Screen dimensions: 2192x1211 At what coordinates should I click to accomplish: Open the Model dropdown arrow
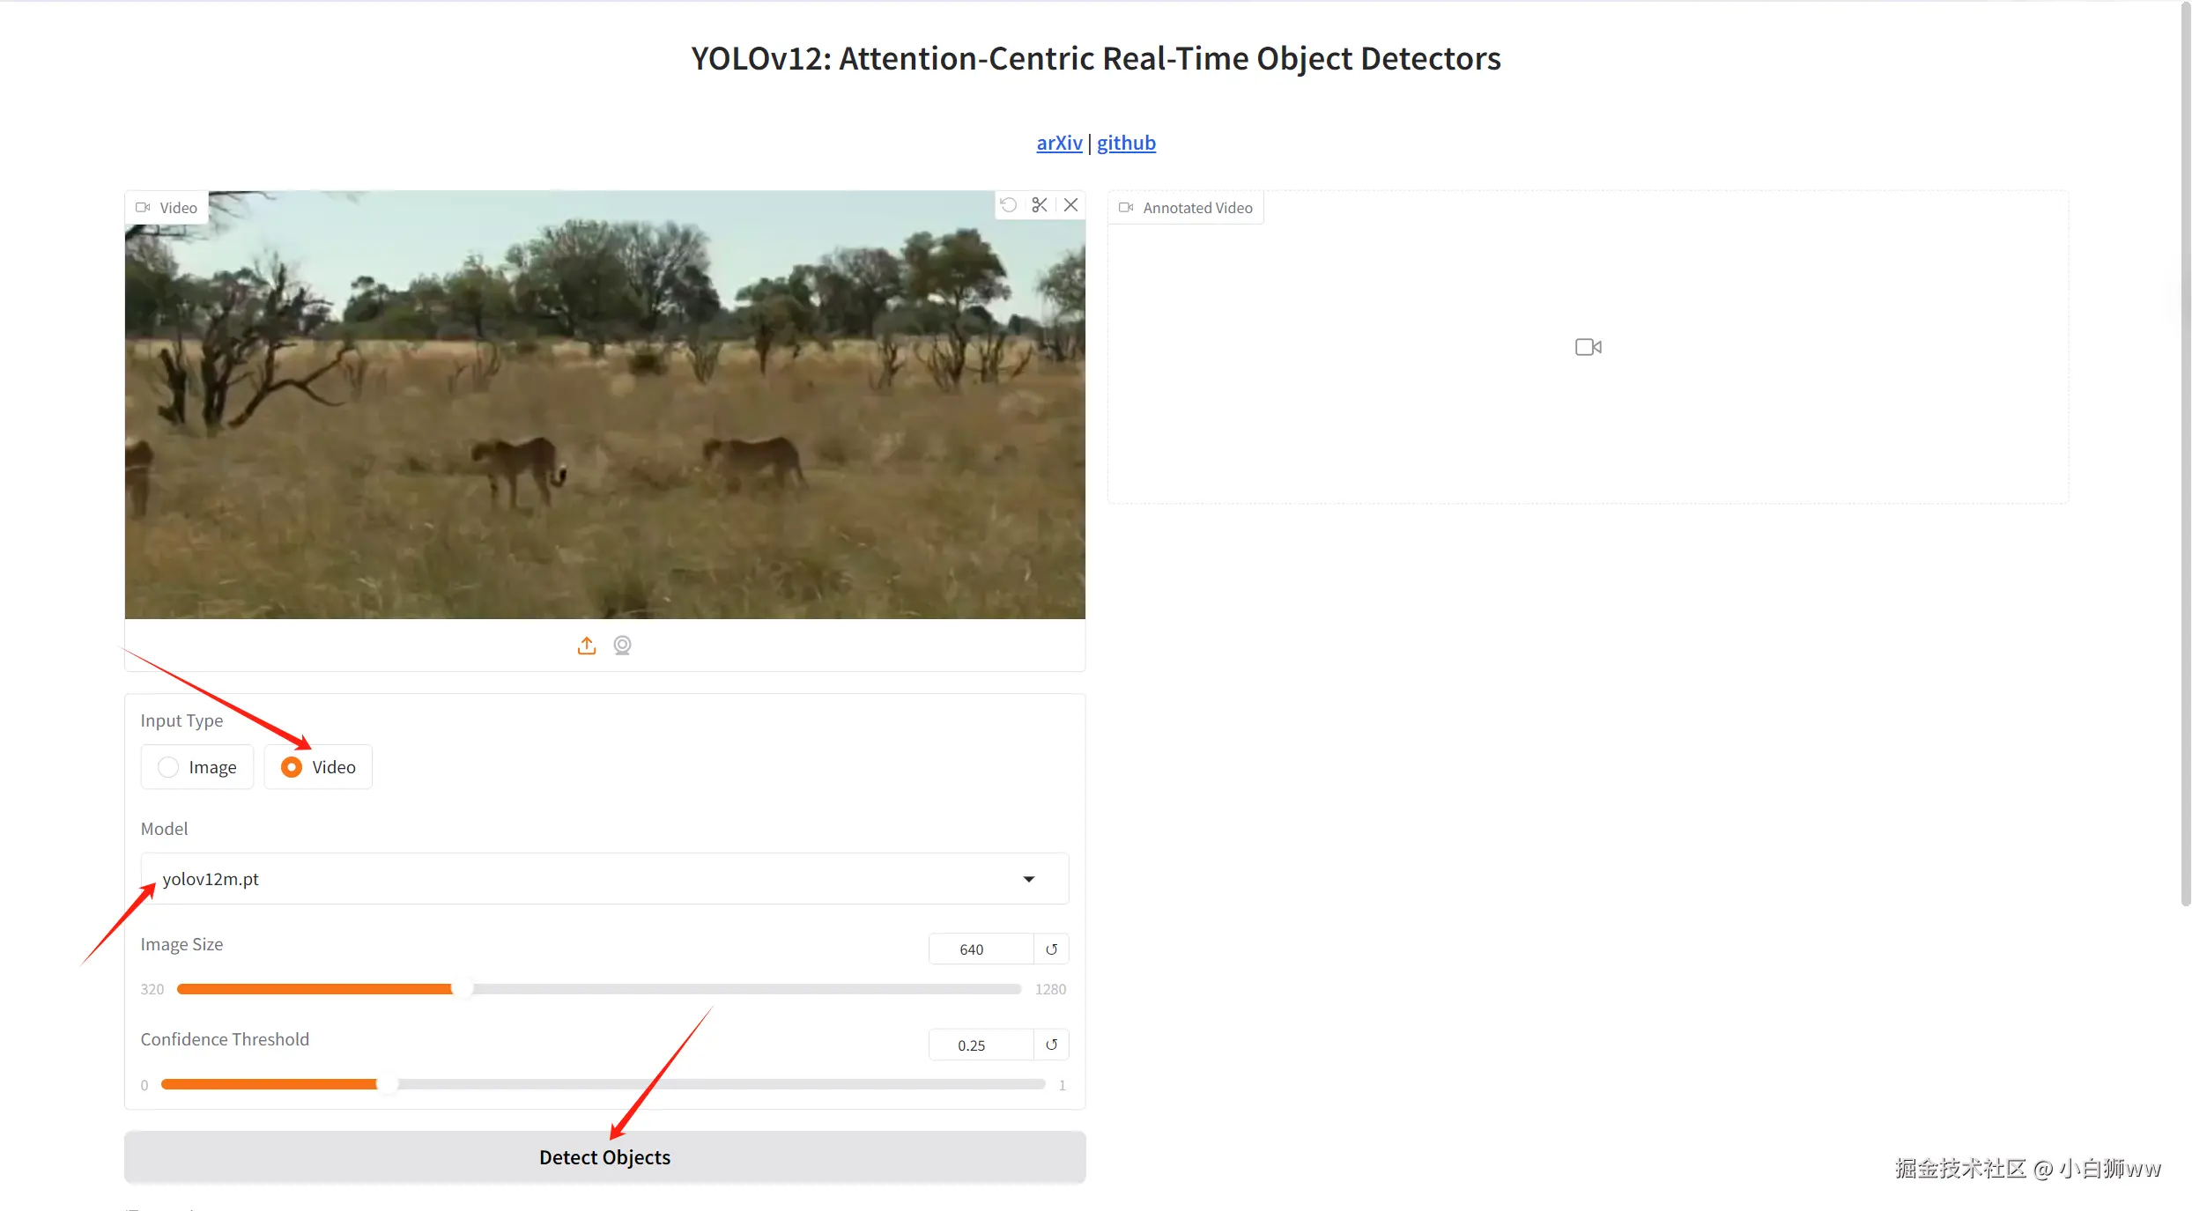[x=1028, y=879]
